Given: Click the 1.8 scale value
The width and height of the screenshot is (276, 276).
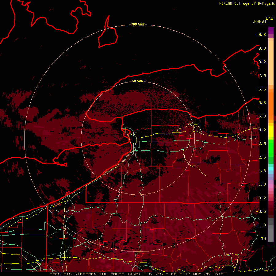Looking at the screenshot, I should (x=262, y=171).
